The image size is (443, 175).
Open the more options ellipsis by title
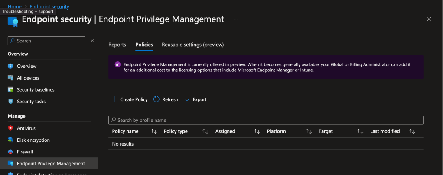(236, 19)
